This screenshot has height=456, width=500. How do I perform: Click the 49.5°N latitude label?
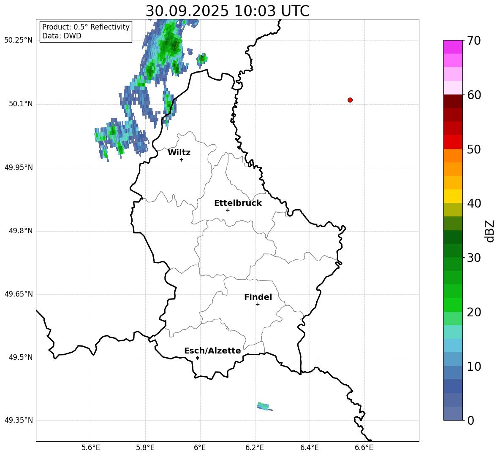coord(21,357)
